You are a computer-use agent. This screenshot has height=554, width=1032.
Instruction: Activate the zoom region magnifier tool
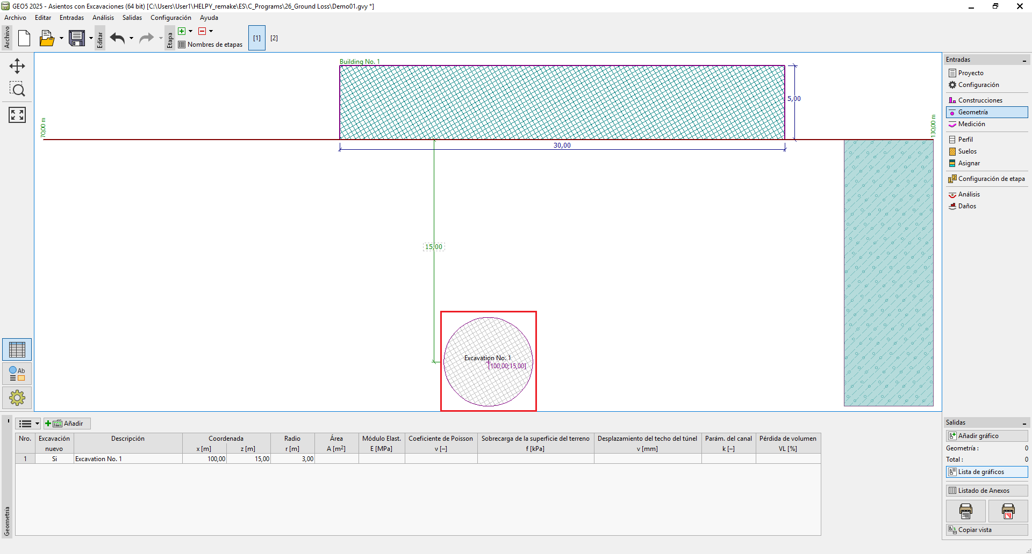17,90
